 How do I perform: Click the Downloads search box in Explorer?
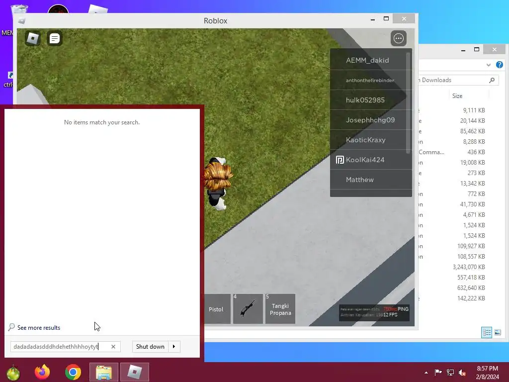458,80
